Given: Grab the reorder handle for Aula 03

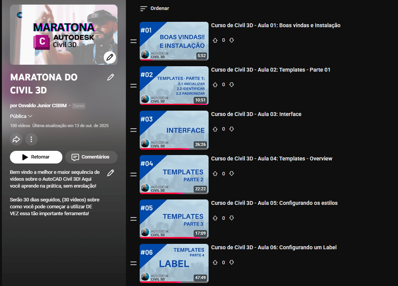Looking at the screenshot, I should pyautogui.click(x=134, y=130).
